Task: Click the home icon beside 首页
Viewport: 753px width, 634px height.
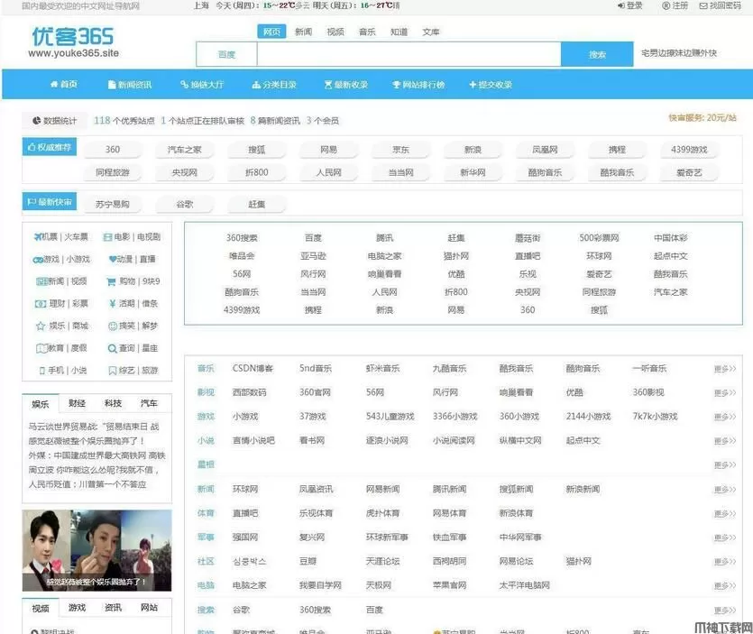Action: click(53, 85)
